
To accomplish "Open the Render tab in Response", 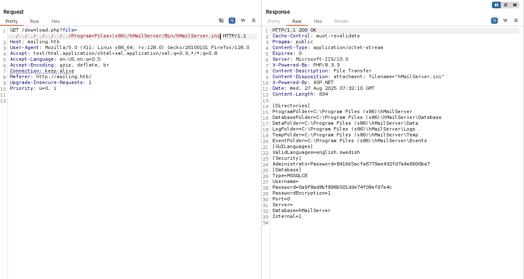I will click(342, 21).
